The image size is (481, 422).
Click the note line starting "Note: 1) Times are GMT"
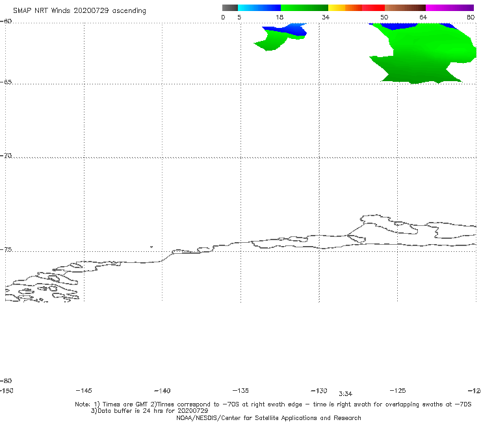point(273,404)
